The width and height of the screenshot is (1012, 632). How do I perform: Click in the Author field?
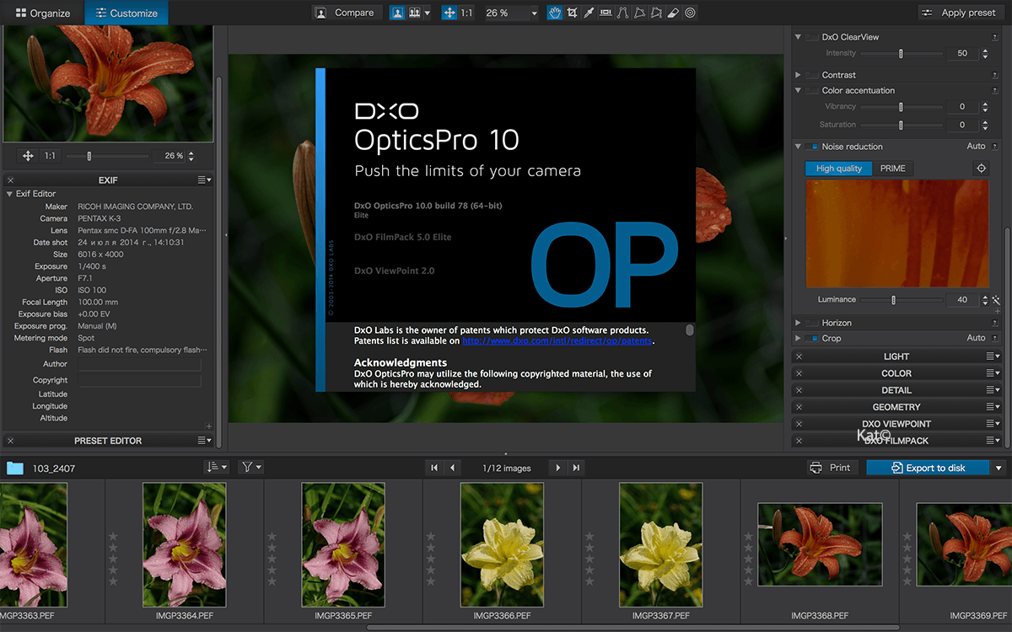[x=139, y=365]
